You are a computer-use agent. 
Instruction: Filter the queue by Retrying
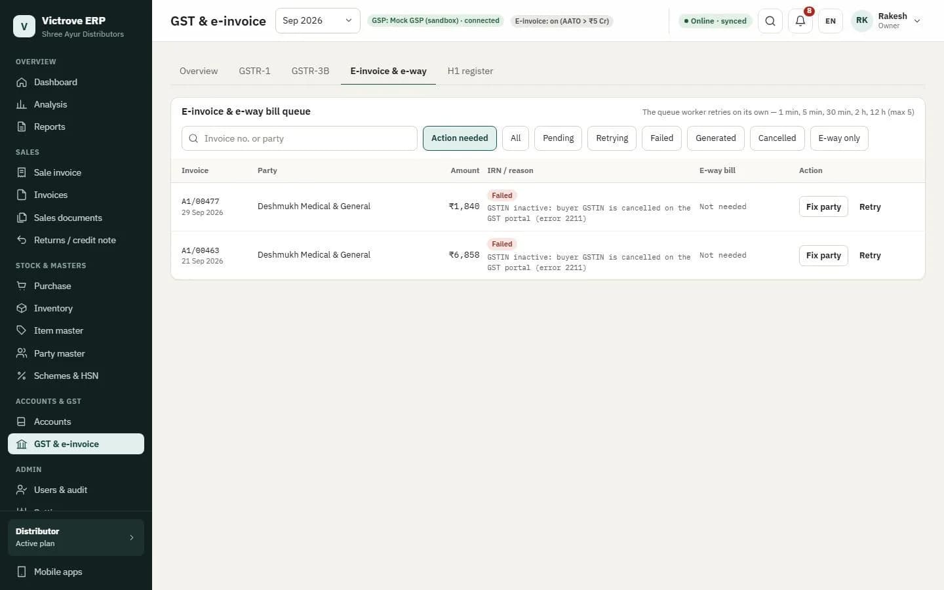click(x=612, y=138)
